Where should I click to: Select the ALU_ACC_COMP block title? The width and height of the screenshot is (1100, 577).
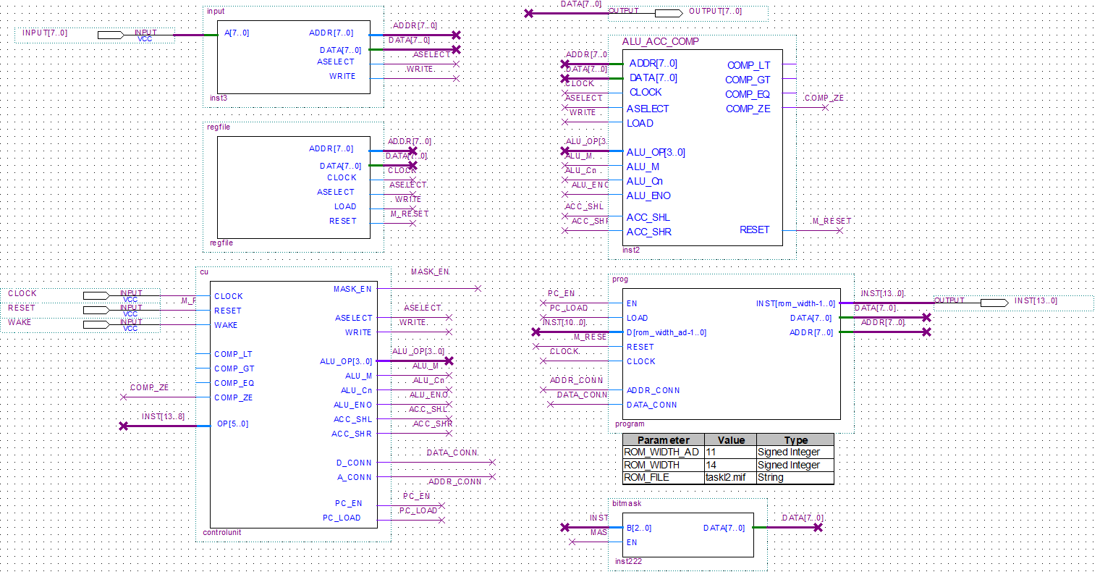click(660, 41)
